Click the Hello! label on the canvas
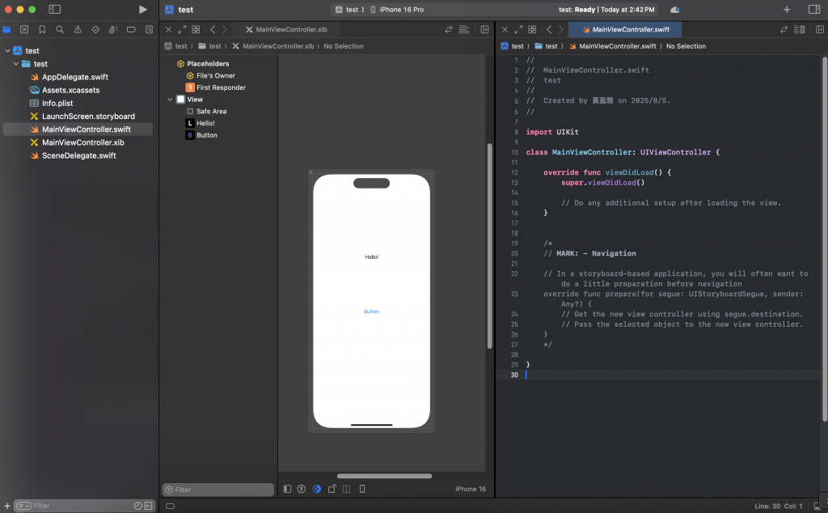 click(372, 257)
